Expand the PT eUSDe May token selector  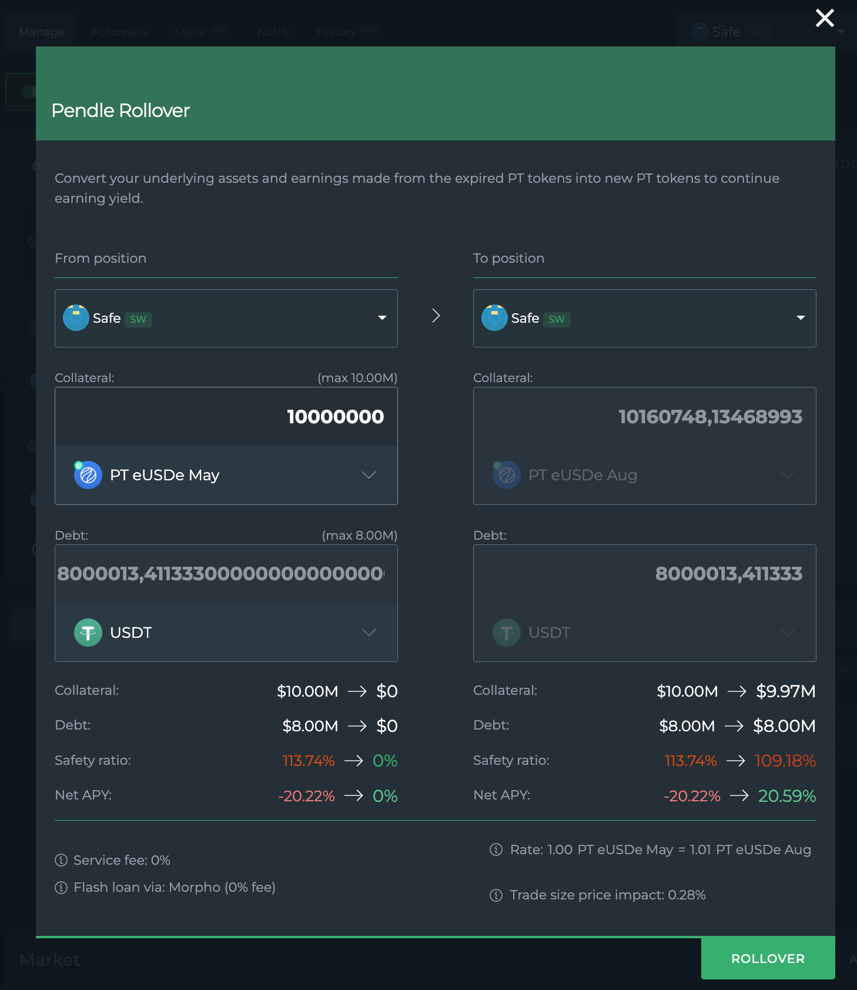226,475
